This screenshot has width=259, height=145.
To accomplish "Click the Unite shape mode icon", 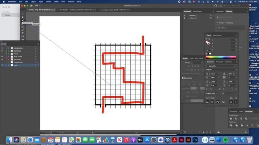I will (231, 118).
